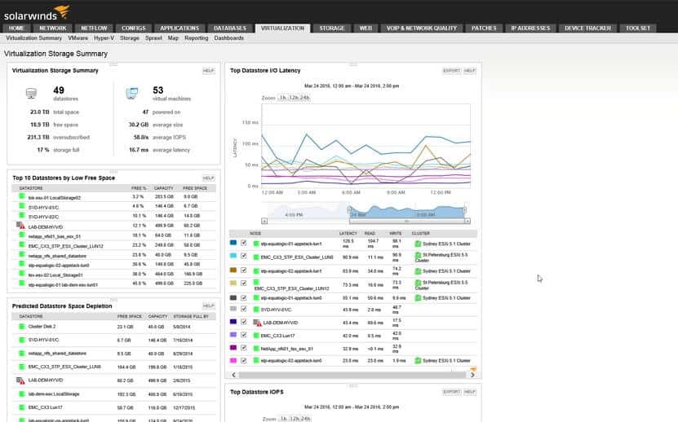
Task: Uncheck the 125.5 ms latency row checkbox
Action: click(x=244, y=243)
